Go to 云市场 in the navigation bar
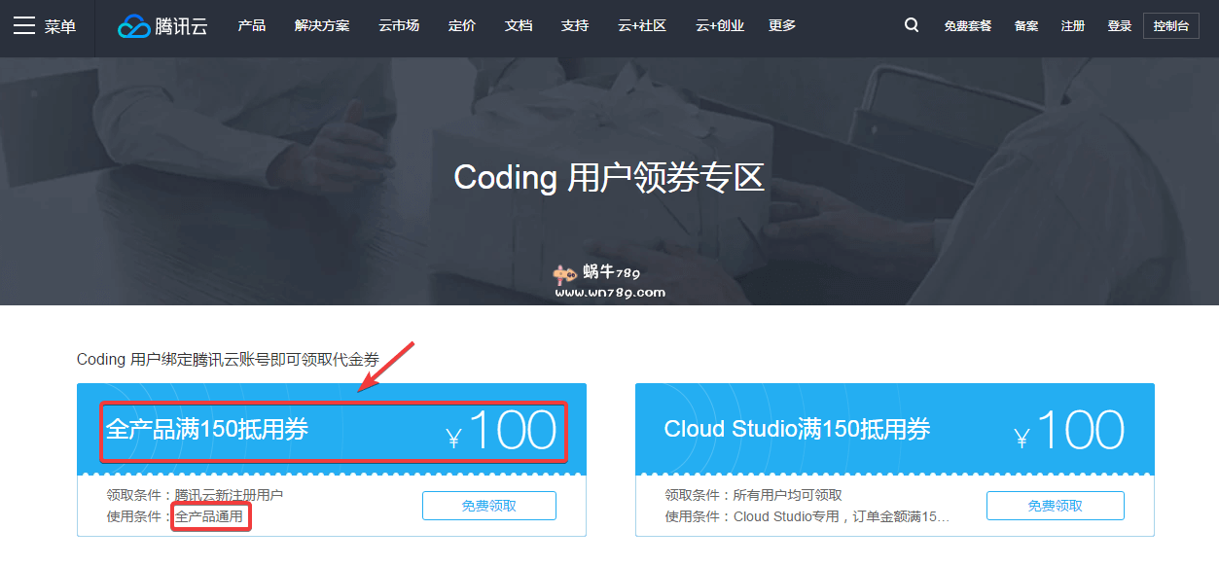This screenshot has width=1219, height=565. (399, 26)
